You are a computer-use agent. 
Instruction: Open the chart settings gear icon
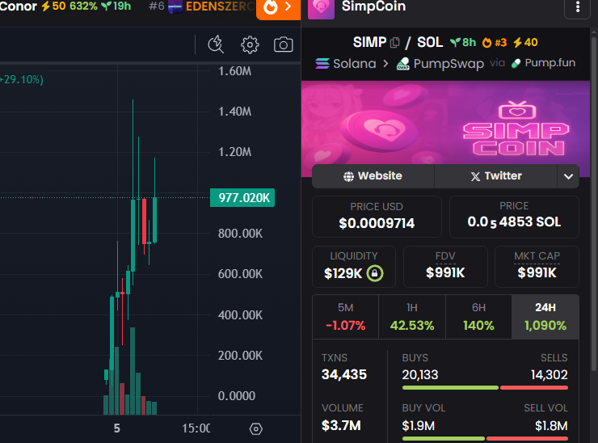pos(250,44)
